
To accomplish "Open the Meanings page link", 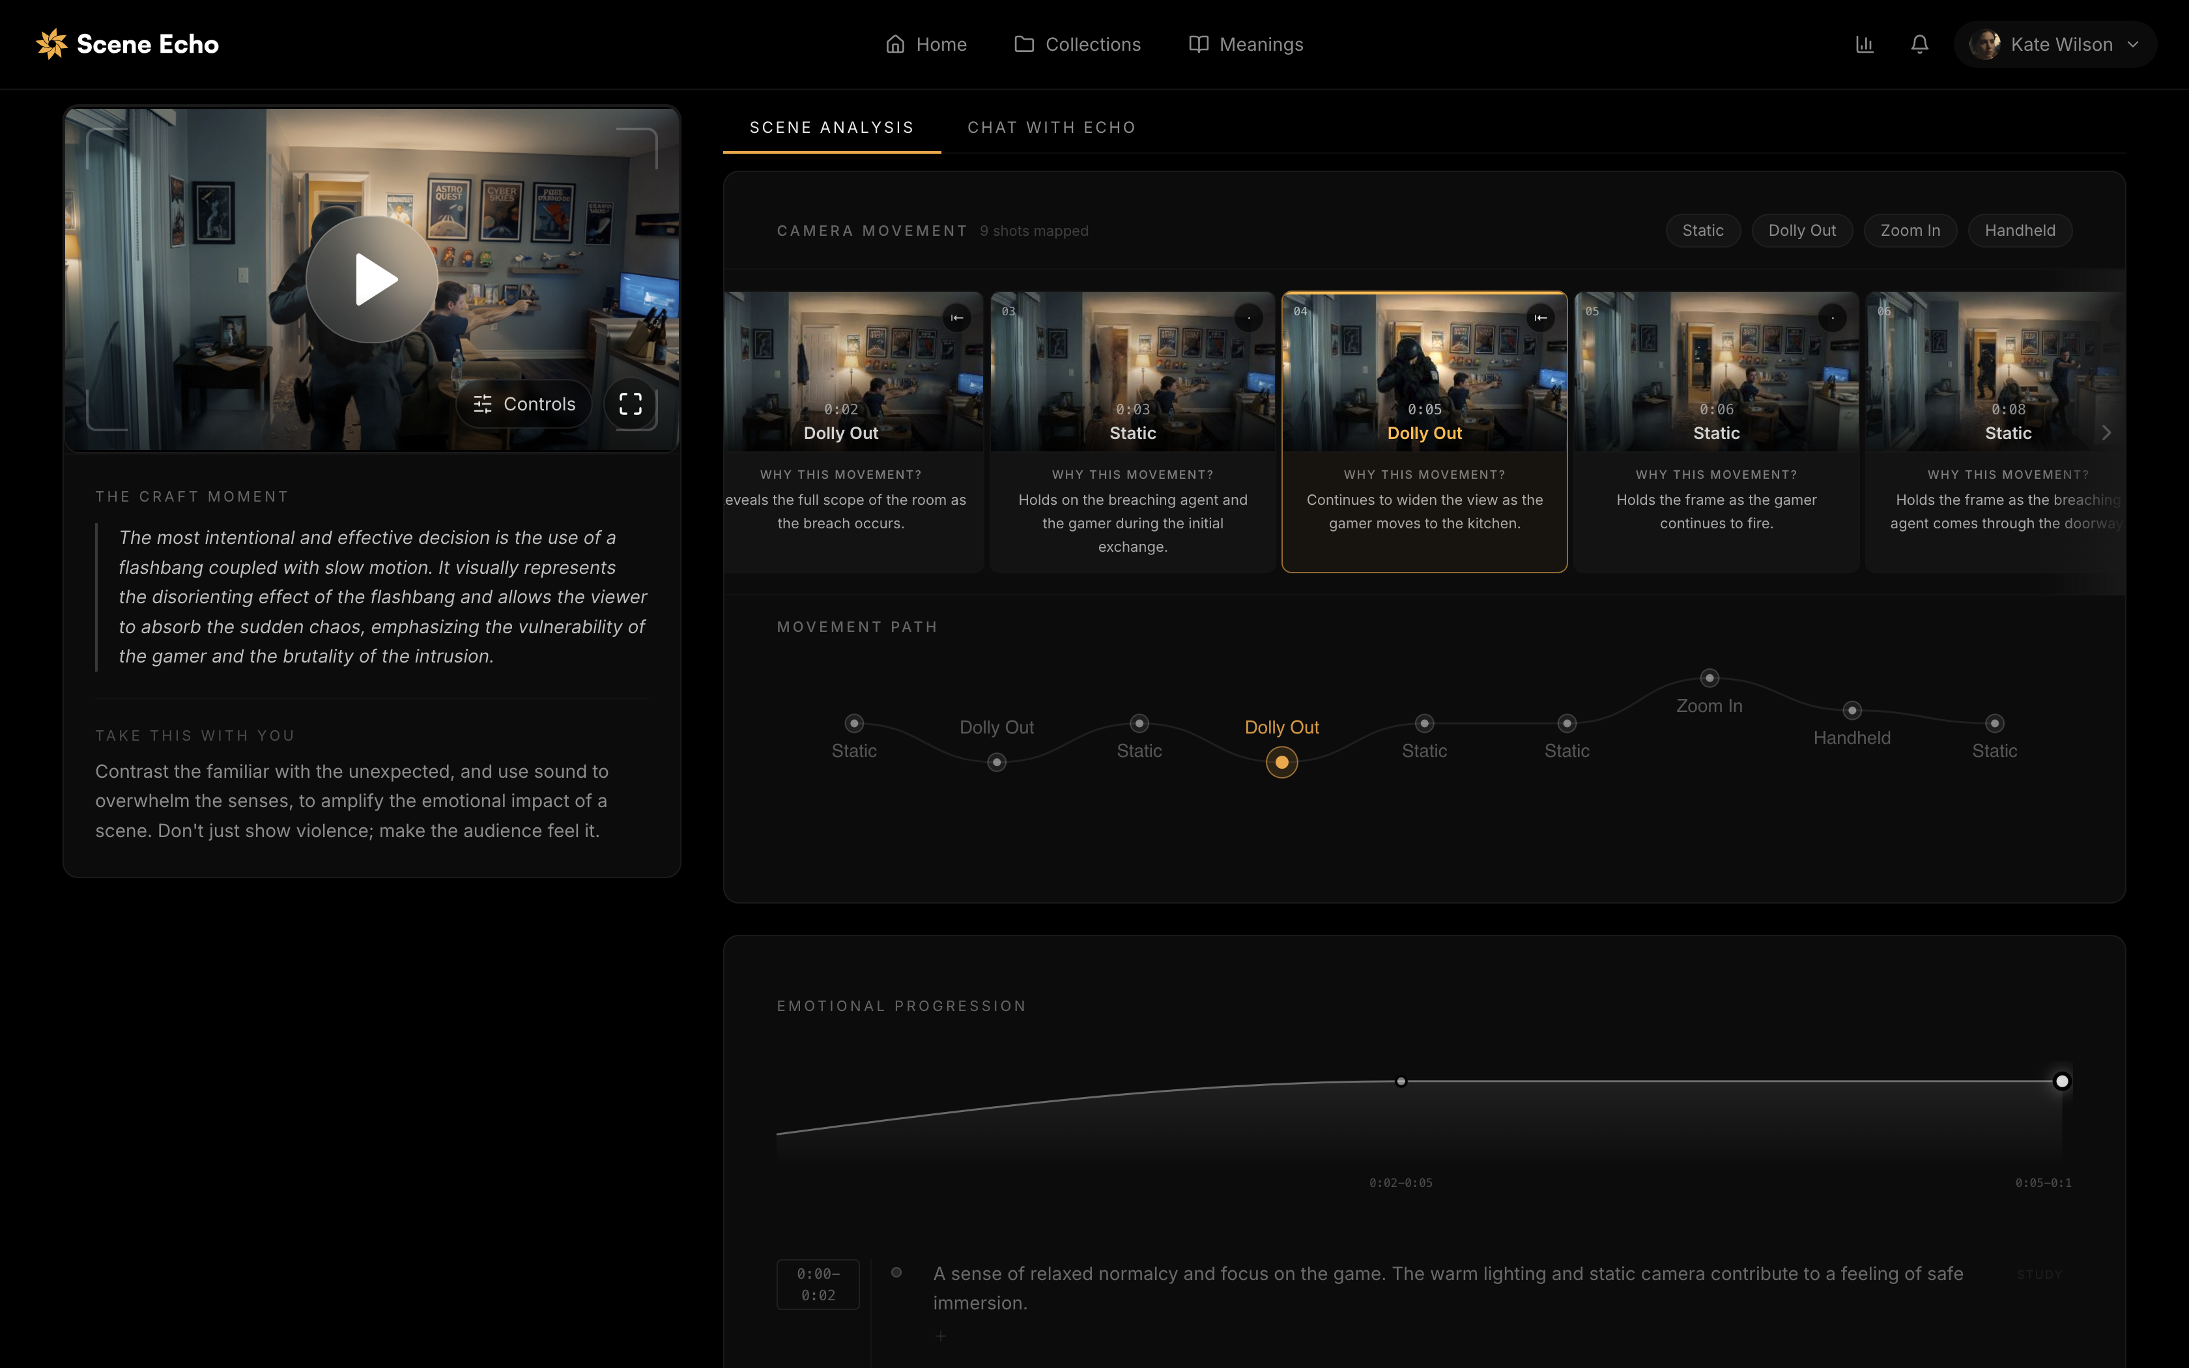I will [1246, 44].
